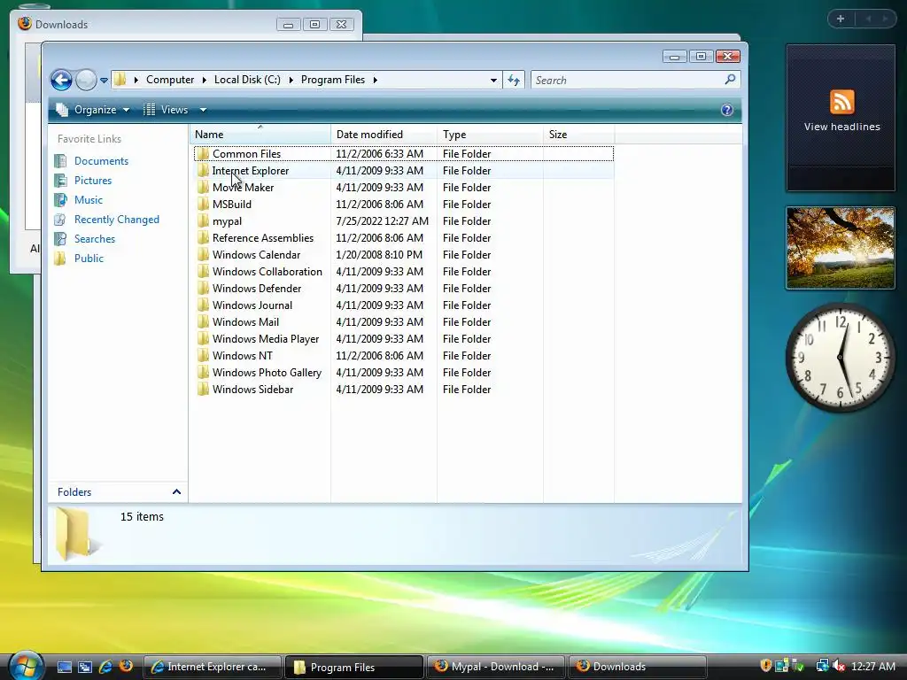Image resolution: width=907 pixels, height=680 pixels.
Task: Expand the arrow between Computer and Local Disk
Action: click(205, 80)
